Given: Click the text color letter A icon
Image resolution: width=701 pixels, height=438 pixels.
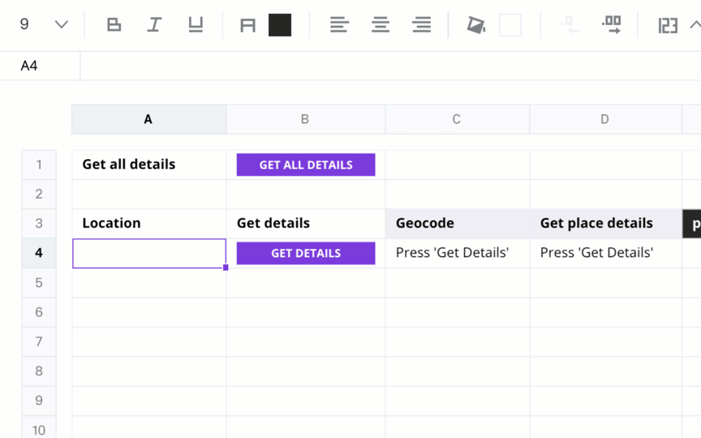Looking at the screenshot, I should click(247, 25).
